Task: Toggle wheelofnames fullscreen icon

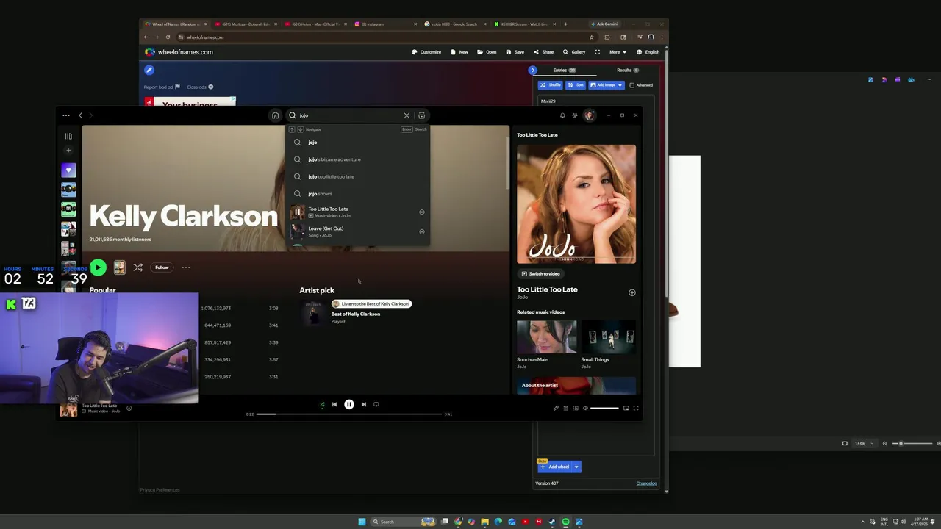Action: tap(597, 52)
